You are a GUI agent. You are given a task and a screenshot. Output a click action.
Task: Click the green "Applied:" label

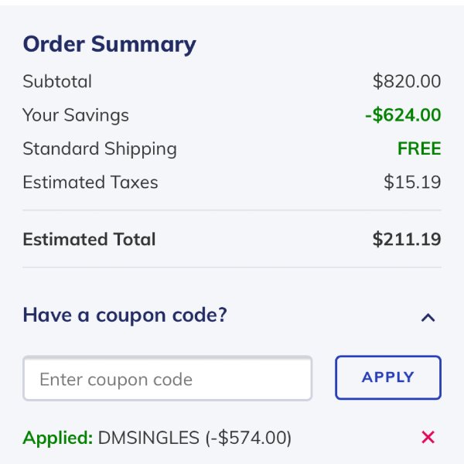tap(58, 438)
